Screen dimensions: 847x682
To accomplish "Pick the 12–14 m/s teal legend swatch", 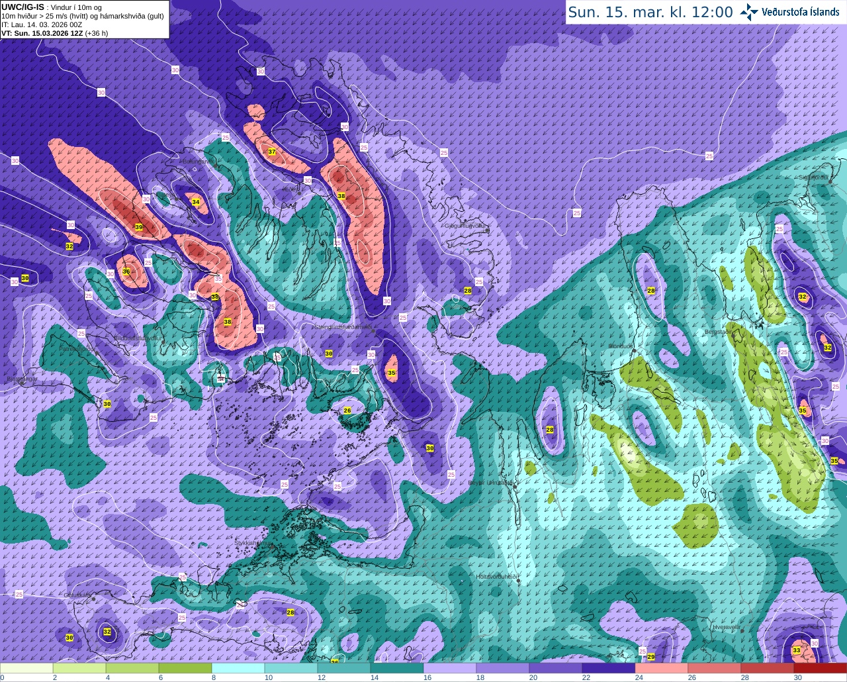I will tap(344, 669).
